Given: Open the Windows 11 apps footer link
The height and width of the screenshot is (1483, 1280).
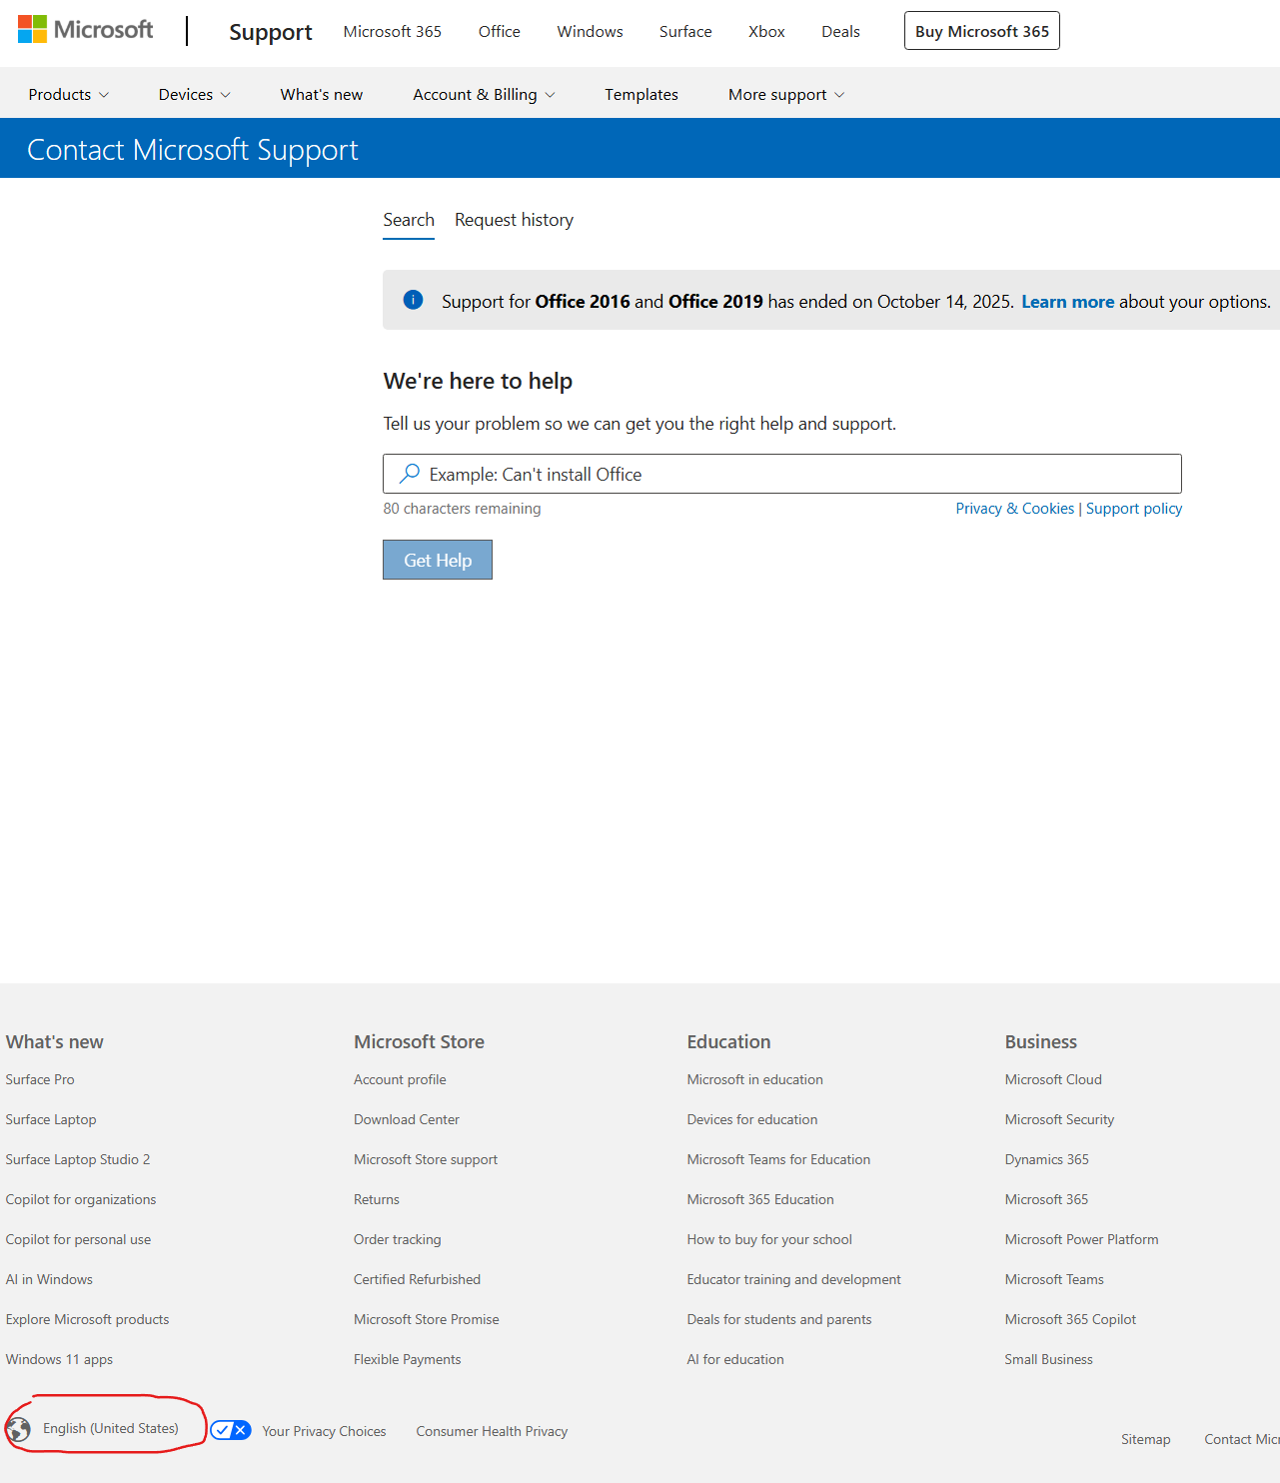Looking at the screenshot, I should pos(59,1359).
